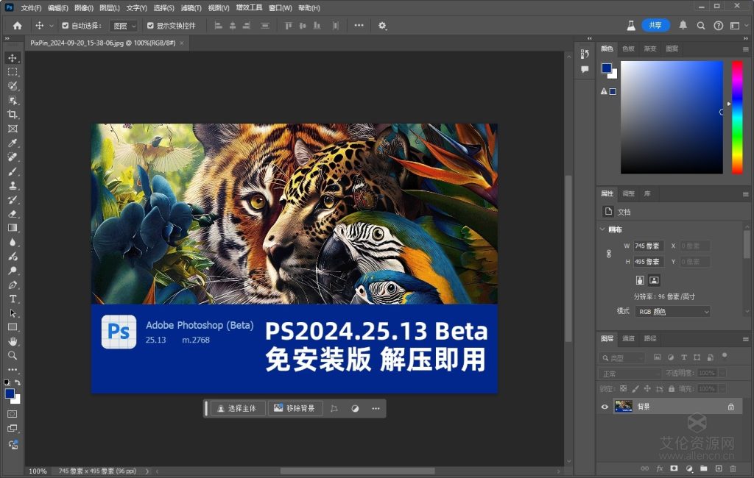The height and width of the screenshot is (478, 754).
Task: Select the Crop tool
Action: point(13,114)
